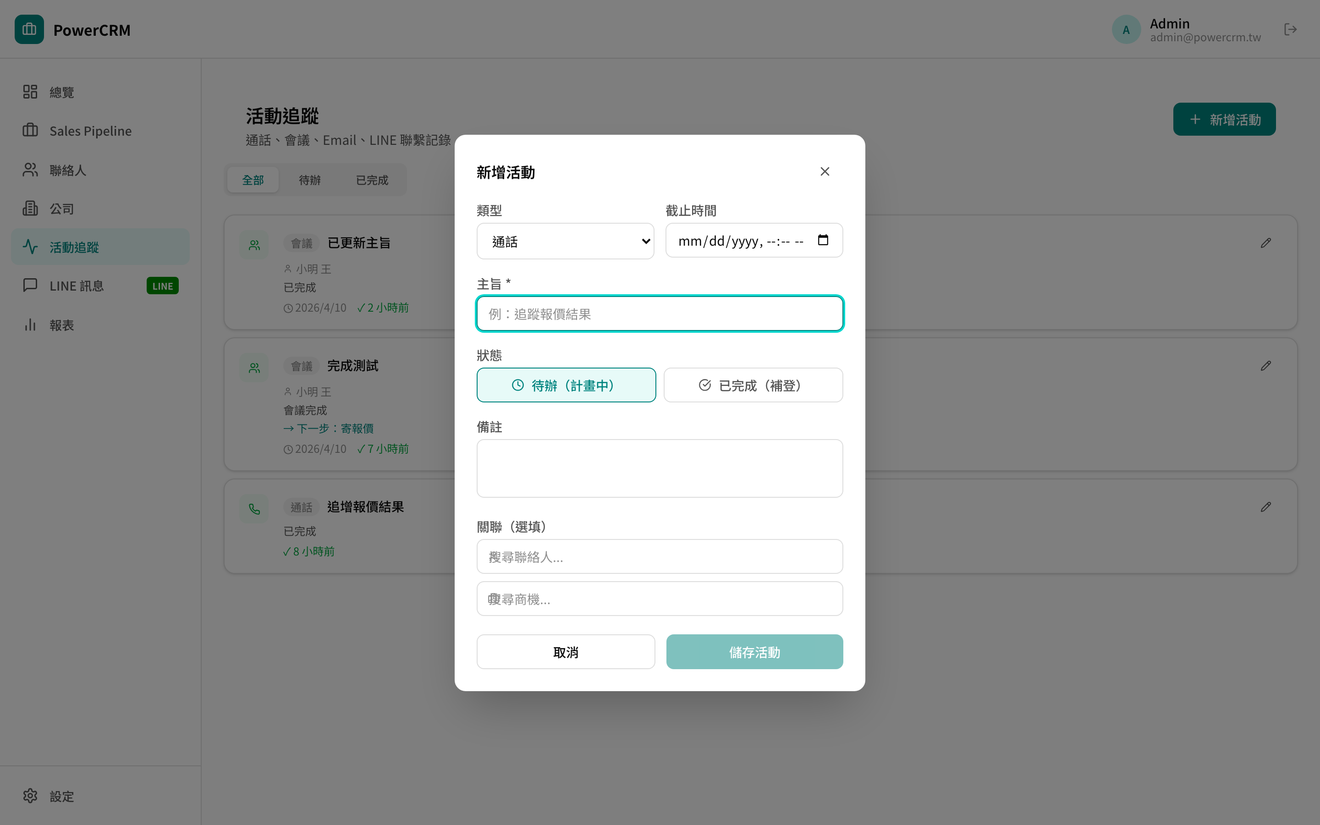The width and height of the screenshot is (1320, 825).
Task: Open the 截止時間 date picker
Action: (823, 240)
